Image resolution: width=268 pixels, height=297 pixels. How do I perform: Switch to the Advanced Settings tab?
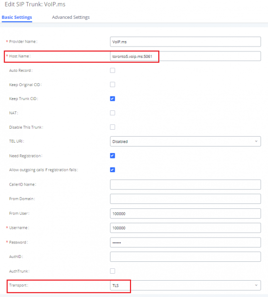click(x=70, y=17)
